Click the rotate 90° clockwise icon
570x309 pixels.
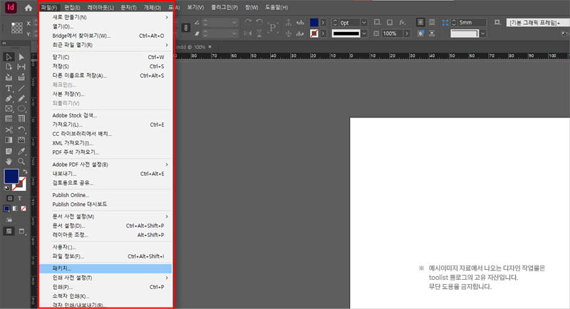pyautogui.click(x=248, y=22)
